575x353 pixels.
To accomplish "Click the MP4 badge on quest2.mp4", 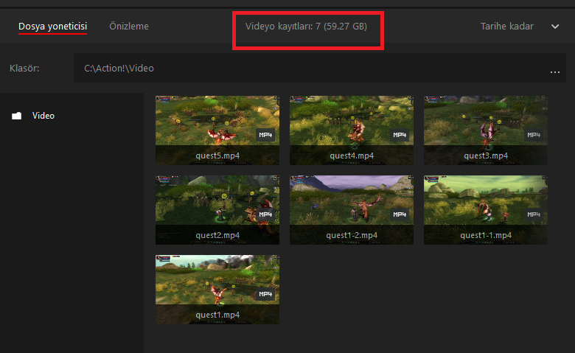I will tap(265, 214).
